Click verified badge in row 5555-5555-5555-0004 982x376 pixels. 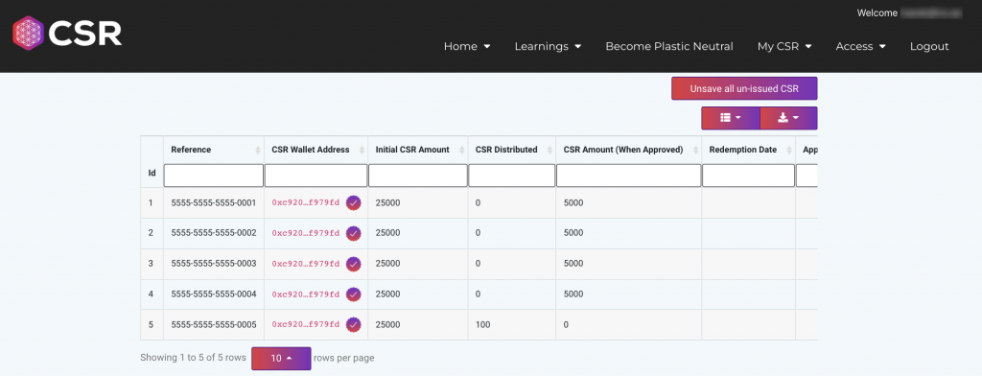(354, 294)
